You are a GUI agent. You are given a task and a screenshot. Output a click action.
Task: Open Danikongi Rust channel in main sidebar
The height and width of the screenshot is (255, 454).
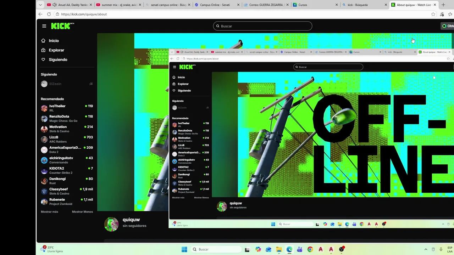pos(67,181)
